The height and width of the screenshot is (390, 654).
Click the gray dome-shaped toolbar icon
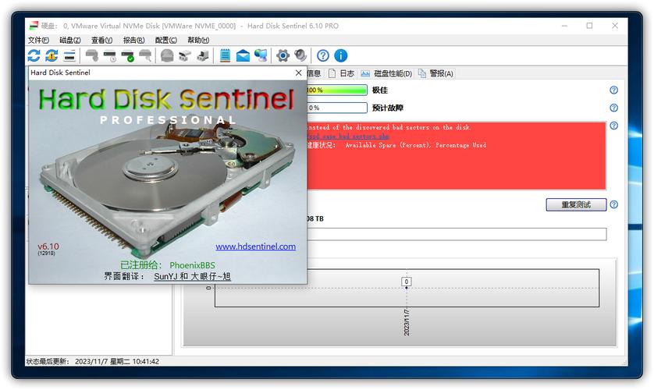click(x=167, y=55)
